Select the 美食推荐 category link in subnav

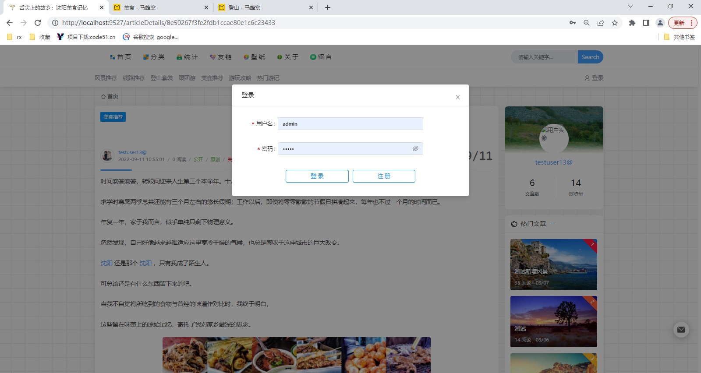pyautogui.click(x=212, y=78)
